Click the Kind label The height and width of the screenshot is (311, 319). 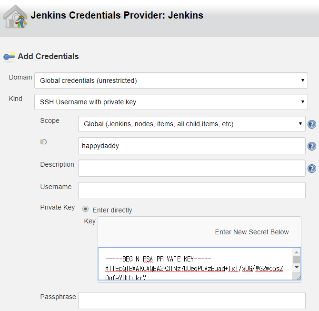[15, 99]
